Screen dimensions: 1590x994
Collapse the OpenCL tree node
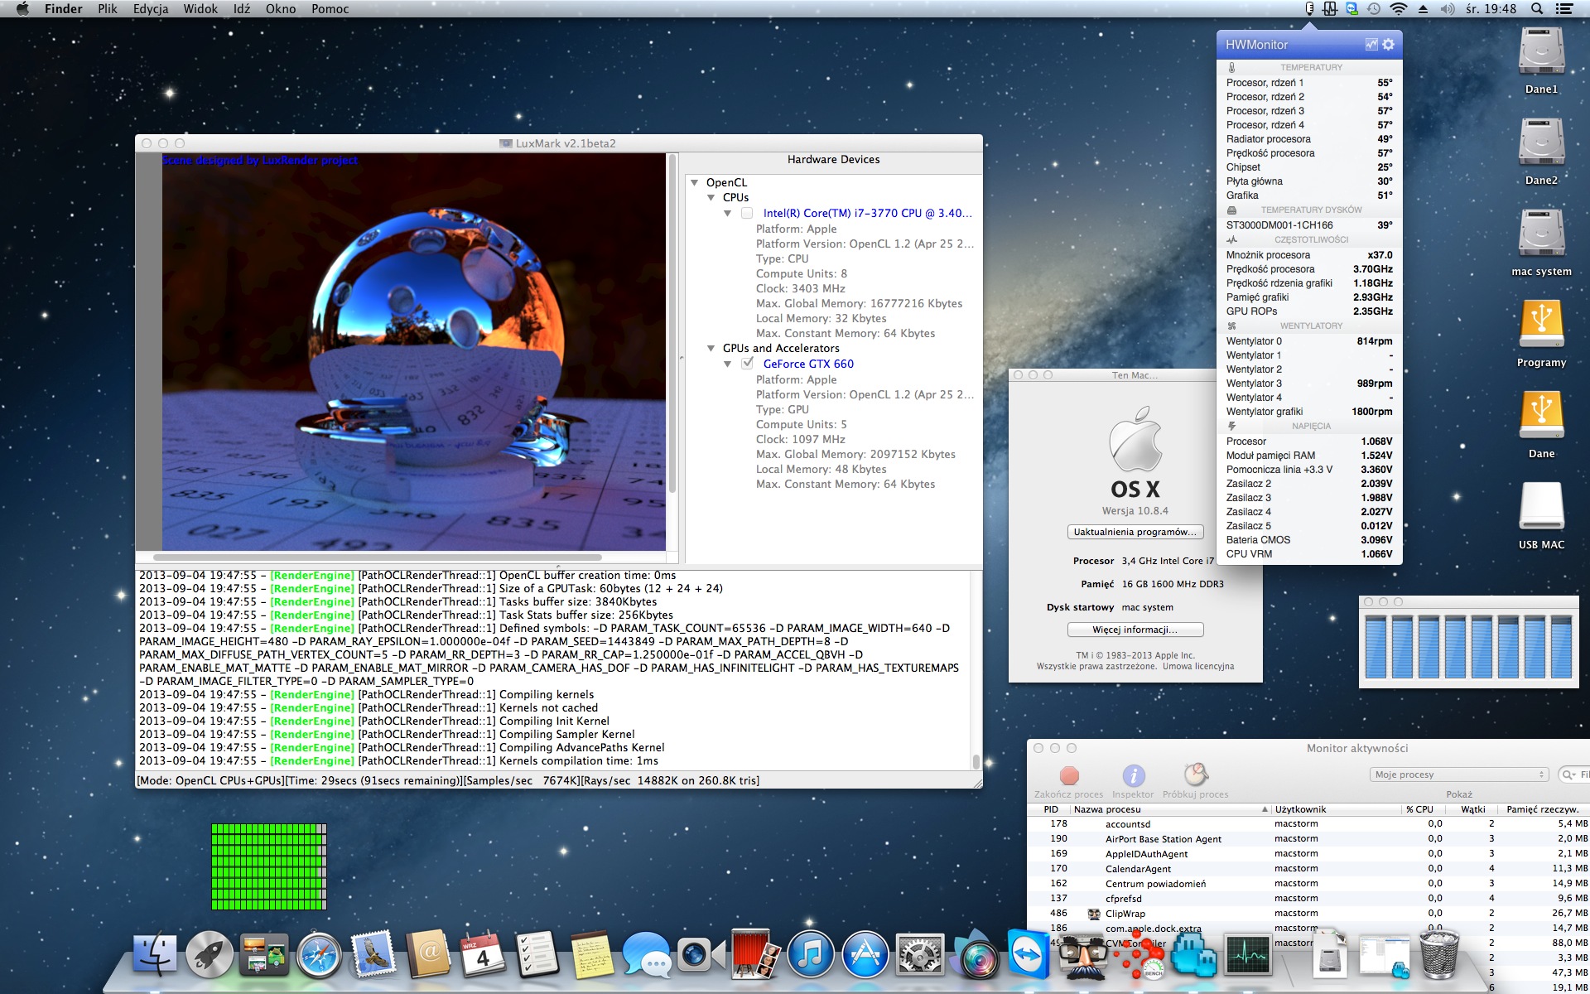694,182
